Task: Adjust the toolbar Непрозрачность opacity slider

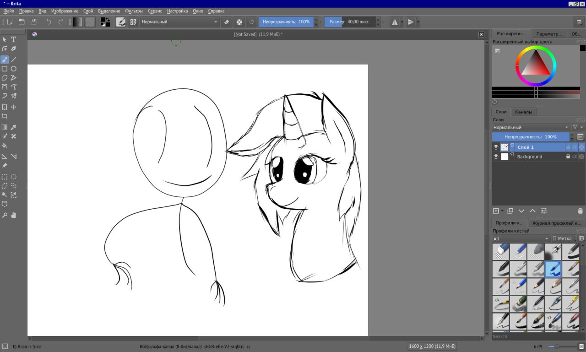Action: click(286, 22)
